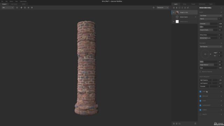Click the bottom-left grid icon under layers
Viewport: 224px width, 126px height.
click(x=174, y=124)
